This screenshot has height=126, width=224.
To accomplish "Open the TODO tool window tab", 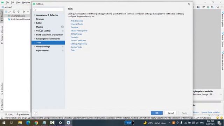I will point(9,114).
